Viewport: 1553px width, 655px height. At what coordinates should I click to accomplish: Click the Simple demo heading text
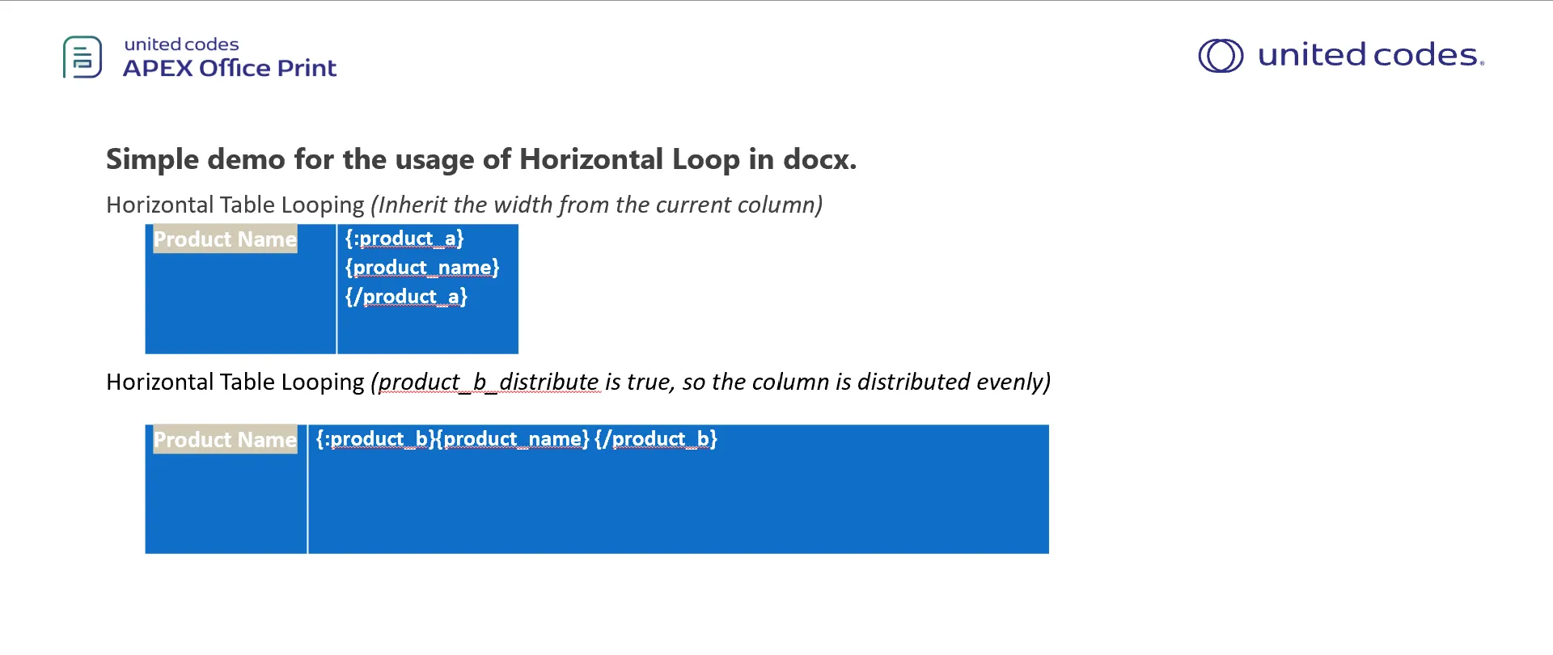click(481, 159)
